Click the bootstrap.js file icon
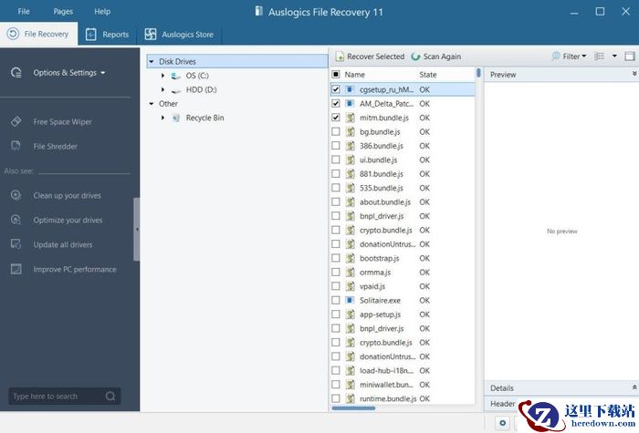 coord(350,258)
